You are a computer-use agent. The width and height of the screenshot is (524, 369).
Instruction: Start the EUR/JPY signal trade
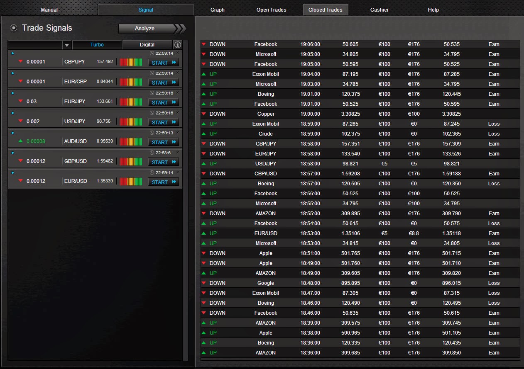coord(164,102)
